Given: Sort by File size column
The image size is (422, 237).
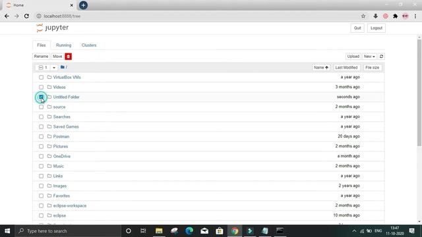Looking at the screenshot, I should [x=372, y=67].
